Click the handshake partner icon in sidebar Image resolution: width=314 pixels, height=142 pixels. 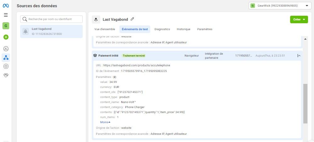coord(6,75)
